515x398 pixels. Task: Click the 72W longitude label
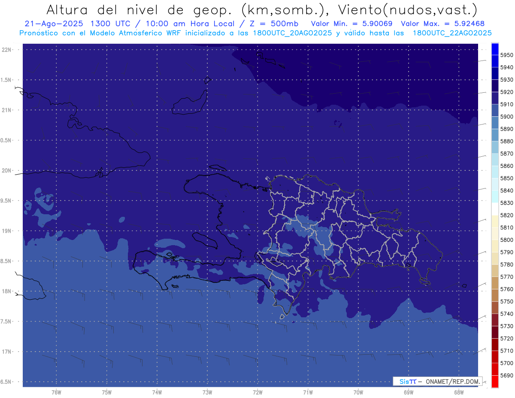click(257, 392)
